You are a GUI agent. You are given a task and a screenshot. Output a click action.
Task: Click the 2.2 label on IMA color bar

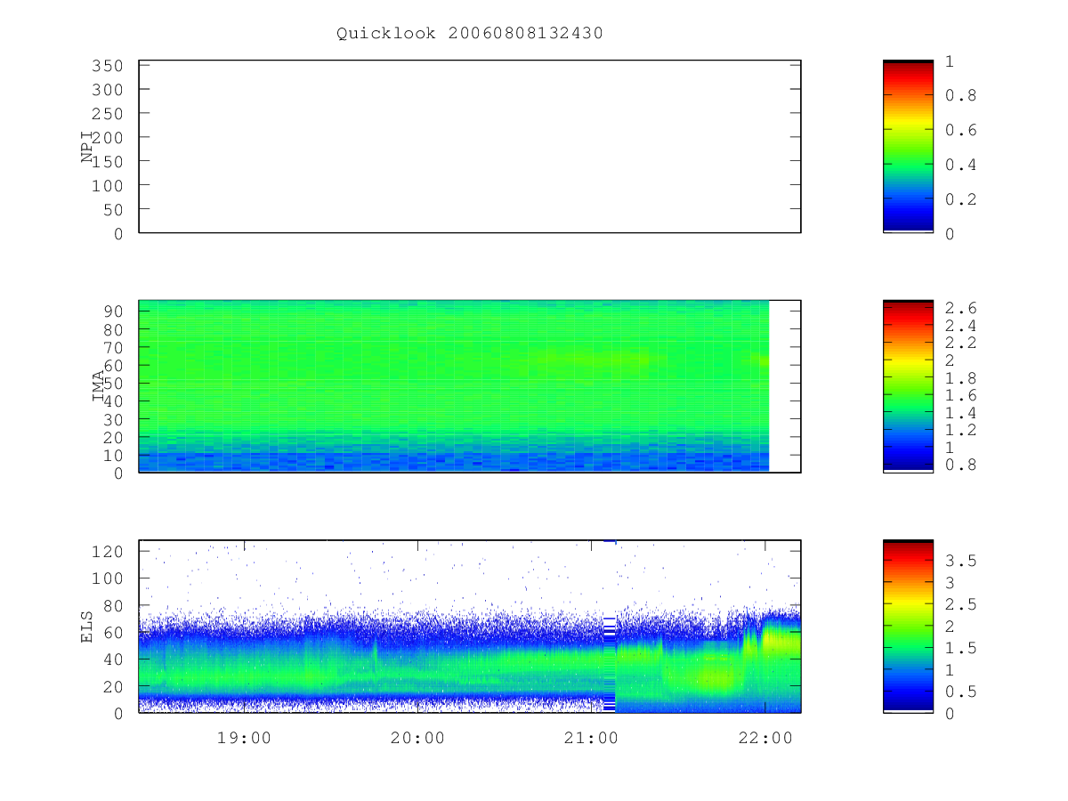(960, 343)
